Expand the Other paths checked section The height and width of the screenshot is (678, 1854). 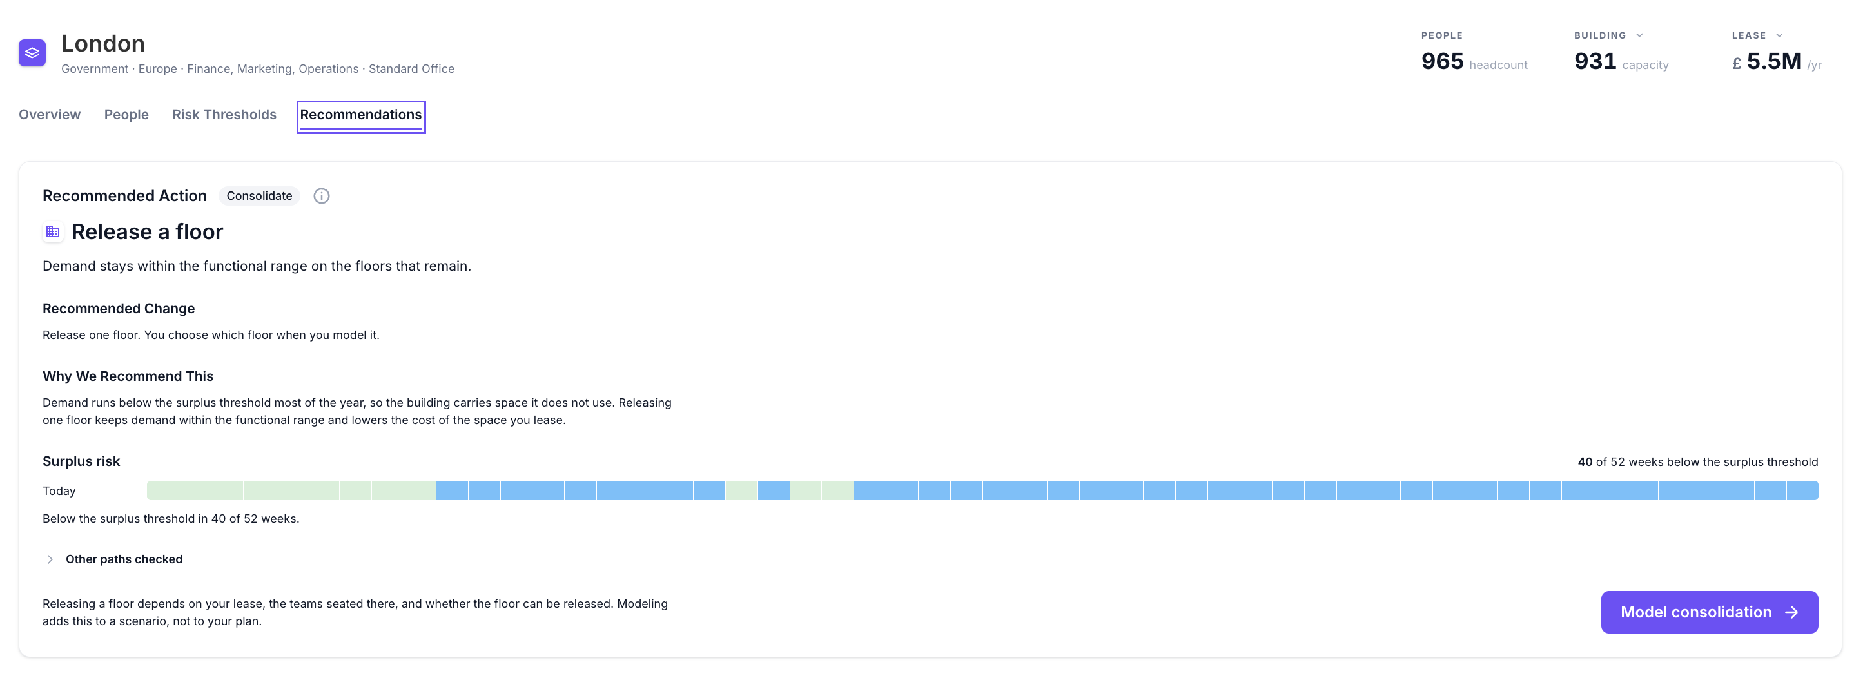(x=113, y=559)
